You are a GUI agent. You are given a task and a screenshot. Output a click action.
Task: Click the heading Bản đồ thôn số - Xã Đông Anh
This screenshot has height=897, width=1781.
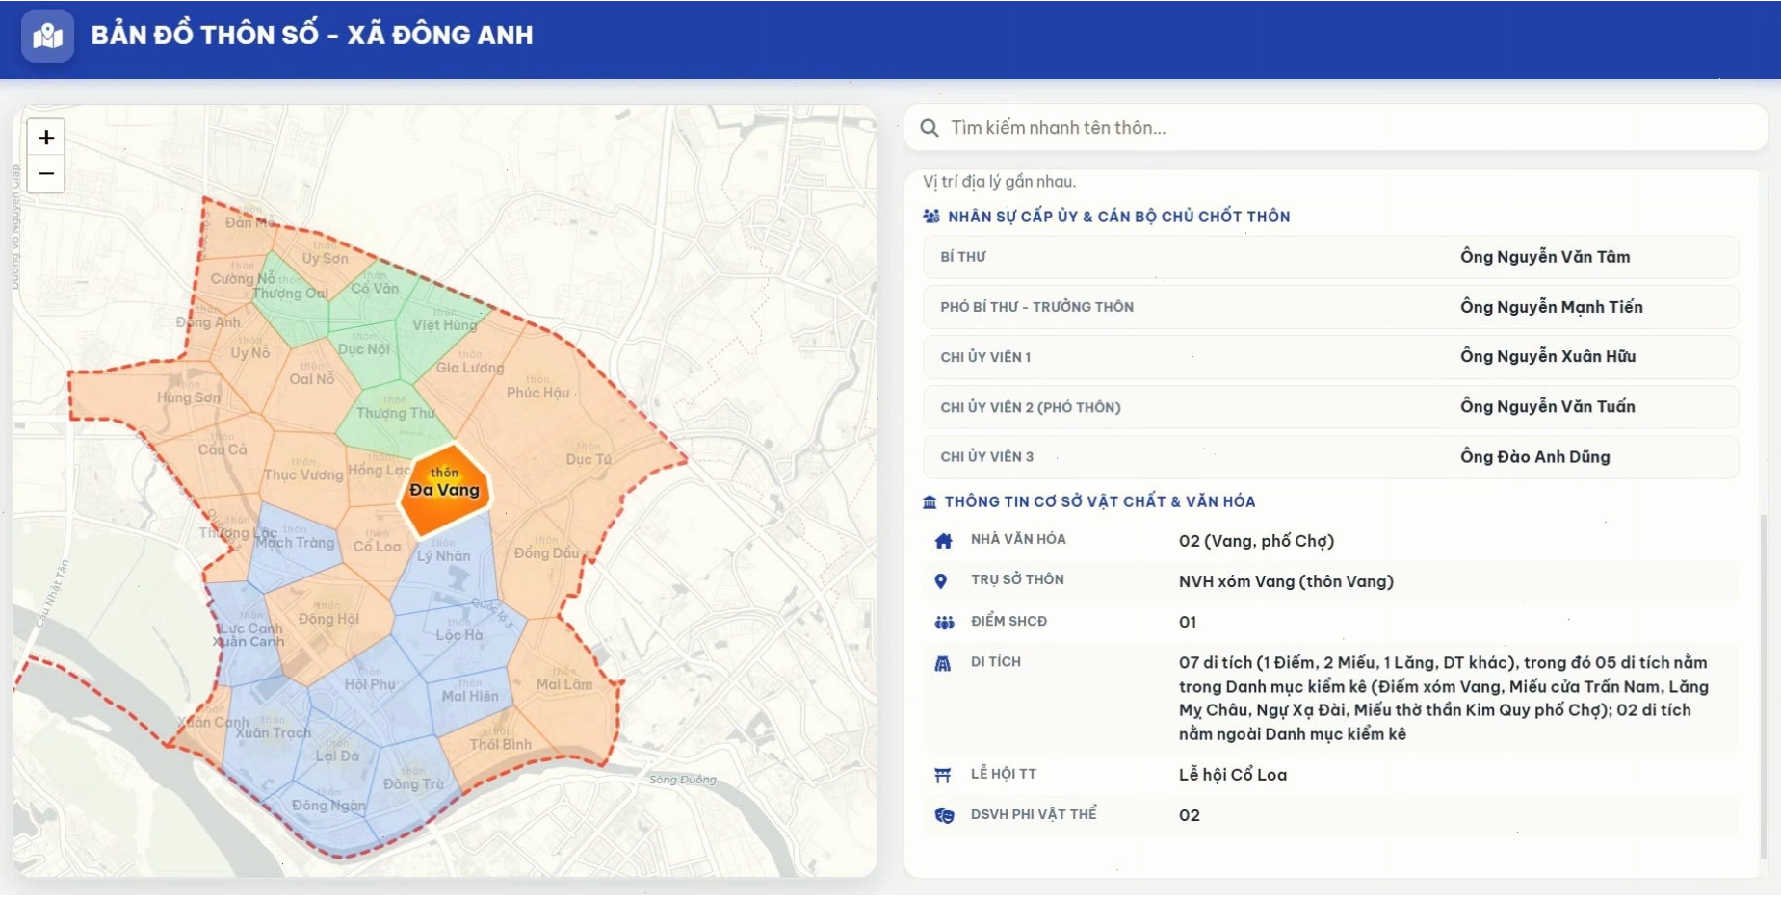[x=312, y=36]
